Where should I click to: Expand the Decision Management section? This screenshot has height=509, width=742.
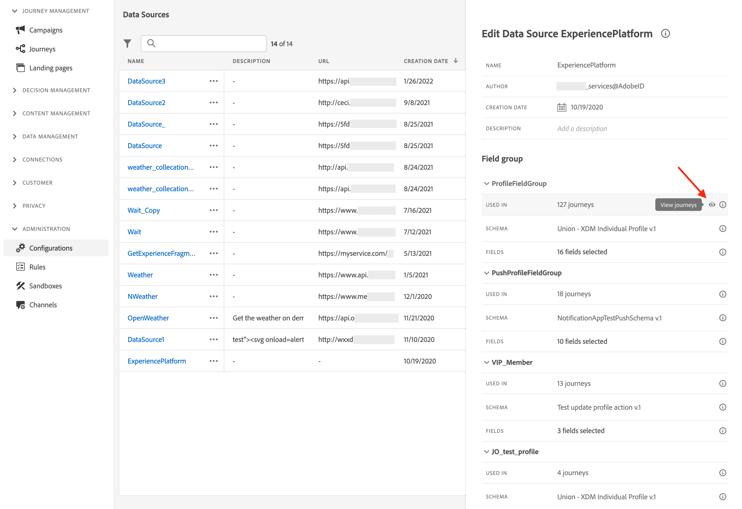click(15, 90)
